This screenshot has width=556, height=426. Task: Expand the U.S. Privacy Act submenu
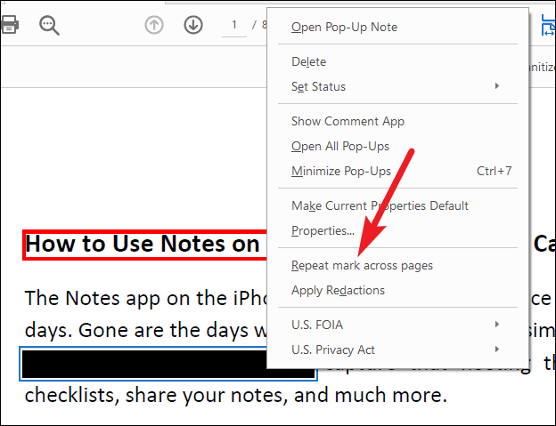tap(398, 350)
